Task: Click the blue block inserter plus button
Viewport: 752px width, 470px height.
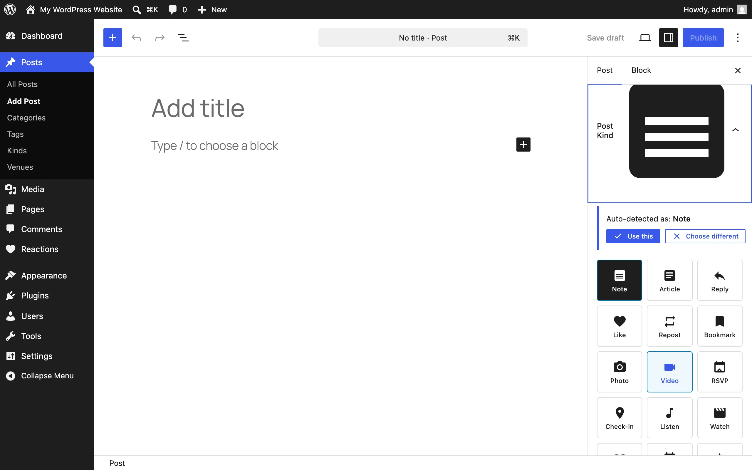Action: 113,38
